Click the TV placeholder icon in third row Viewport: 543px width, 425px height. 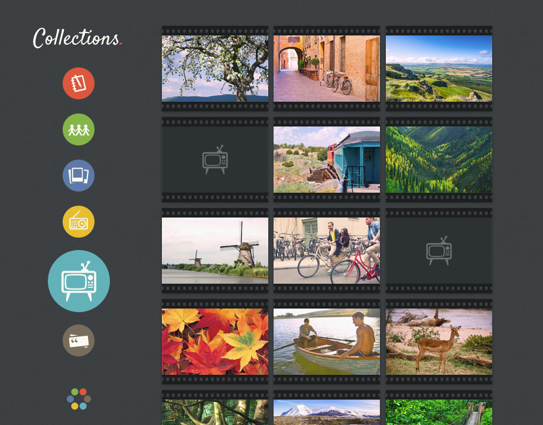[439, 251]
